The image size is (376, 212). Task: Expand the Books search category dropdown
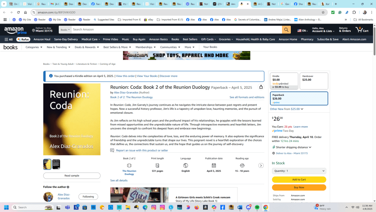(65, 30)
